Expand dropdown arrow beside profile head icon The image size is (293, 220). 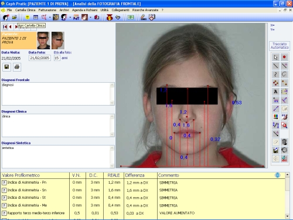pos(70,18)
